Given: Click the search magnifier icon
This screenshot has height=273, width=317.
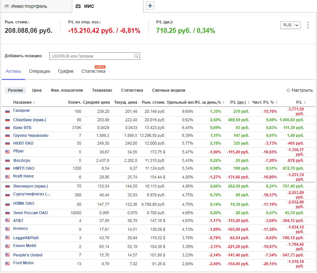Looking at the screenshot, I should 136,56.
